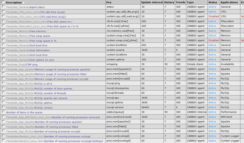Open Template_Ping template link in ICMP ping row
Viewport: 244px width, 143px height.
15,65
